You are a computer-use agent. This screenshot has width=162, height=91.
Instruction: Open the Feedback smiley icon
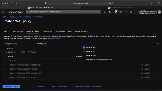(131, 12)
